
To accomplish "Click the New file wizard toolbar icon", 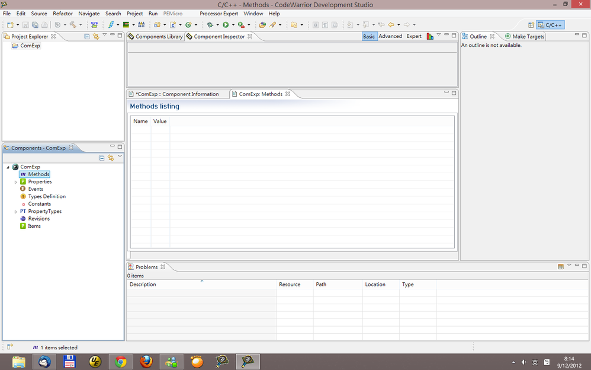I will [x=10, y=25].
